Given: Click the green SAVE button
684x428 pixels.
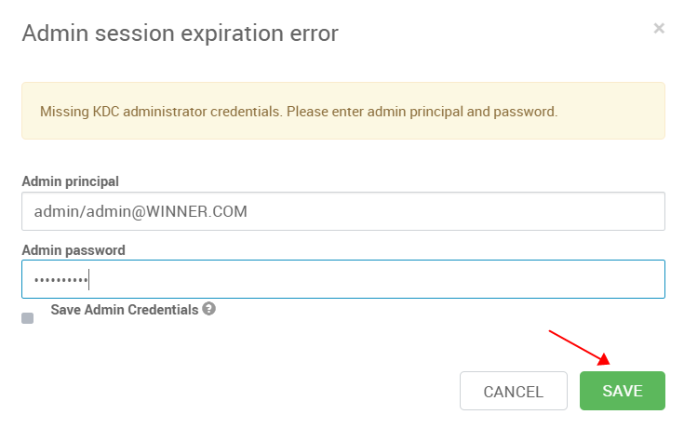Looking at the screenshot, I should point(622,391).
